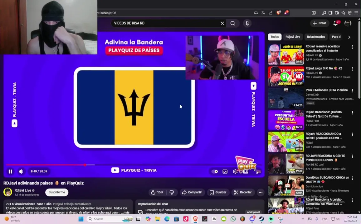Image resolution: width=361 pixels, height=224 pixels.
Task: Open the Preguntas Escuela quiz video thumbnail
Action: [x=286, y=120]
